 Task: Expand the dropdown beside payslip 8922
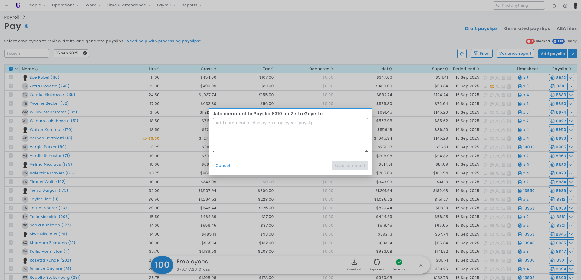[x=571, y=78]
